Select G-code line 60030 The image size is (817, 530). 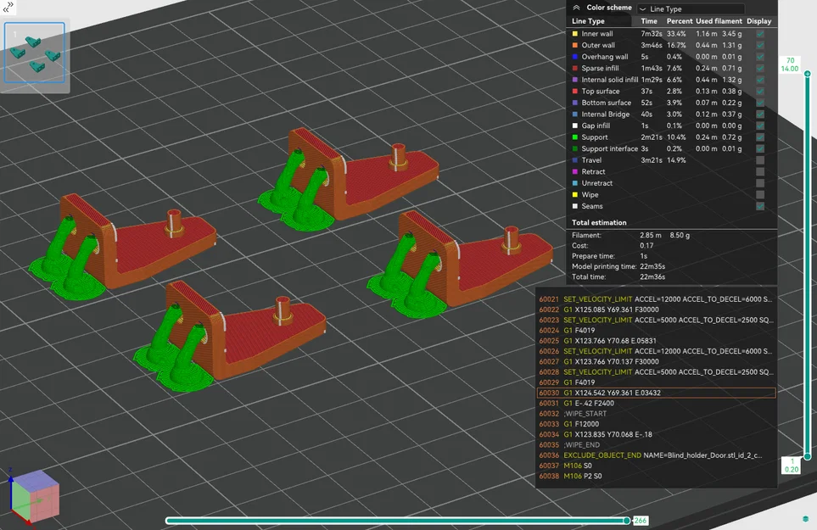coord(656,393)
